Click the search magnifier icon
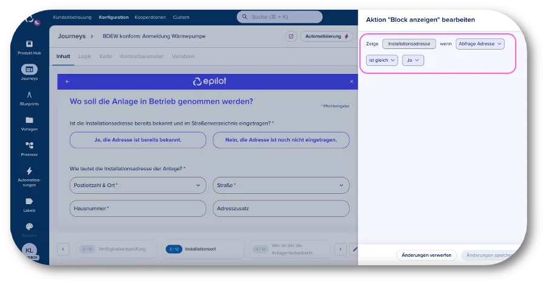546x284 pixels. click(245, 17)
